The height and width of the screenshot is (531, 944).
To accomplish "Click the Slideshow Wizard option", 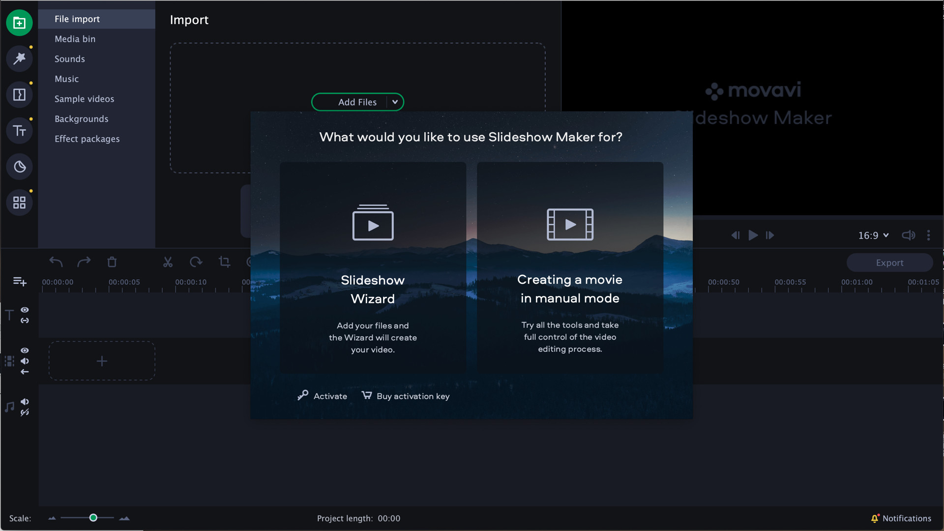I will [373, 268].
